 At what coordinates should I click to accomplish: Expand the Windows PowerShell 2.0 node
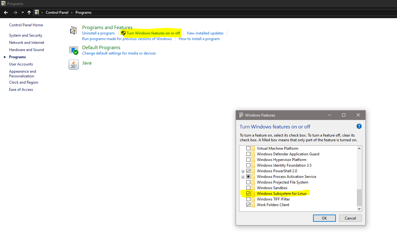pos(243,171)
